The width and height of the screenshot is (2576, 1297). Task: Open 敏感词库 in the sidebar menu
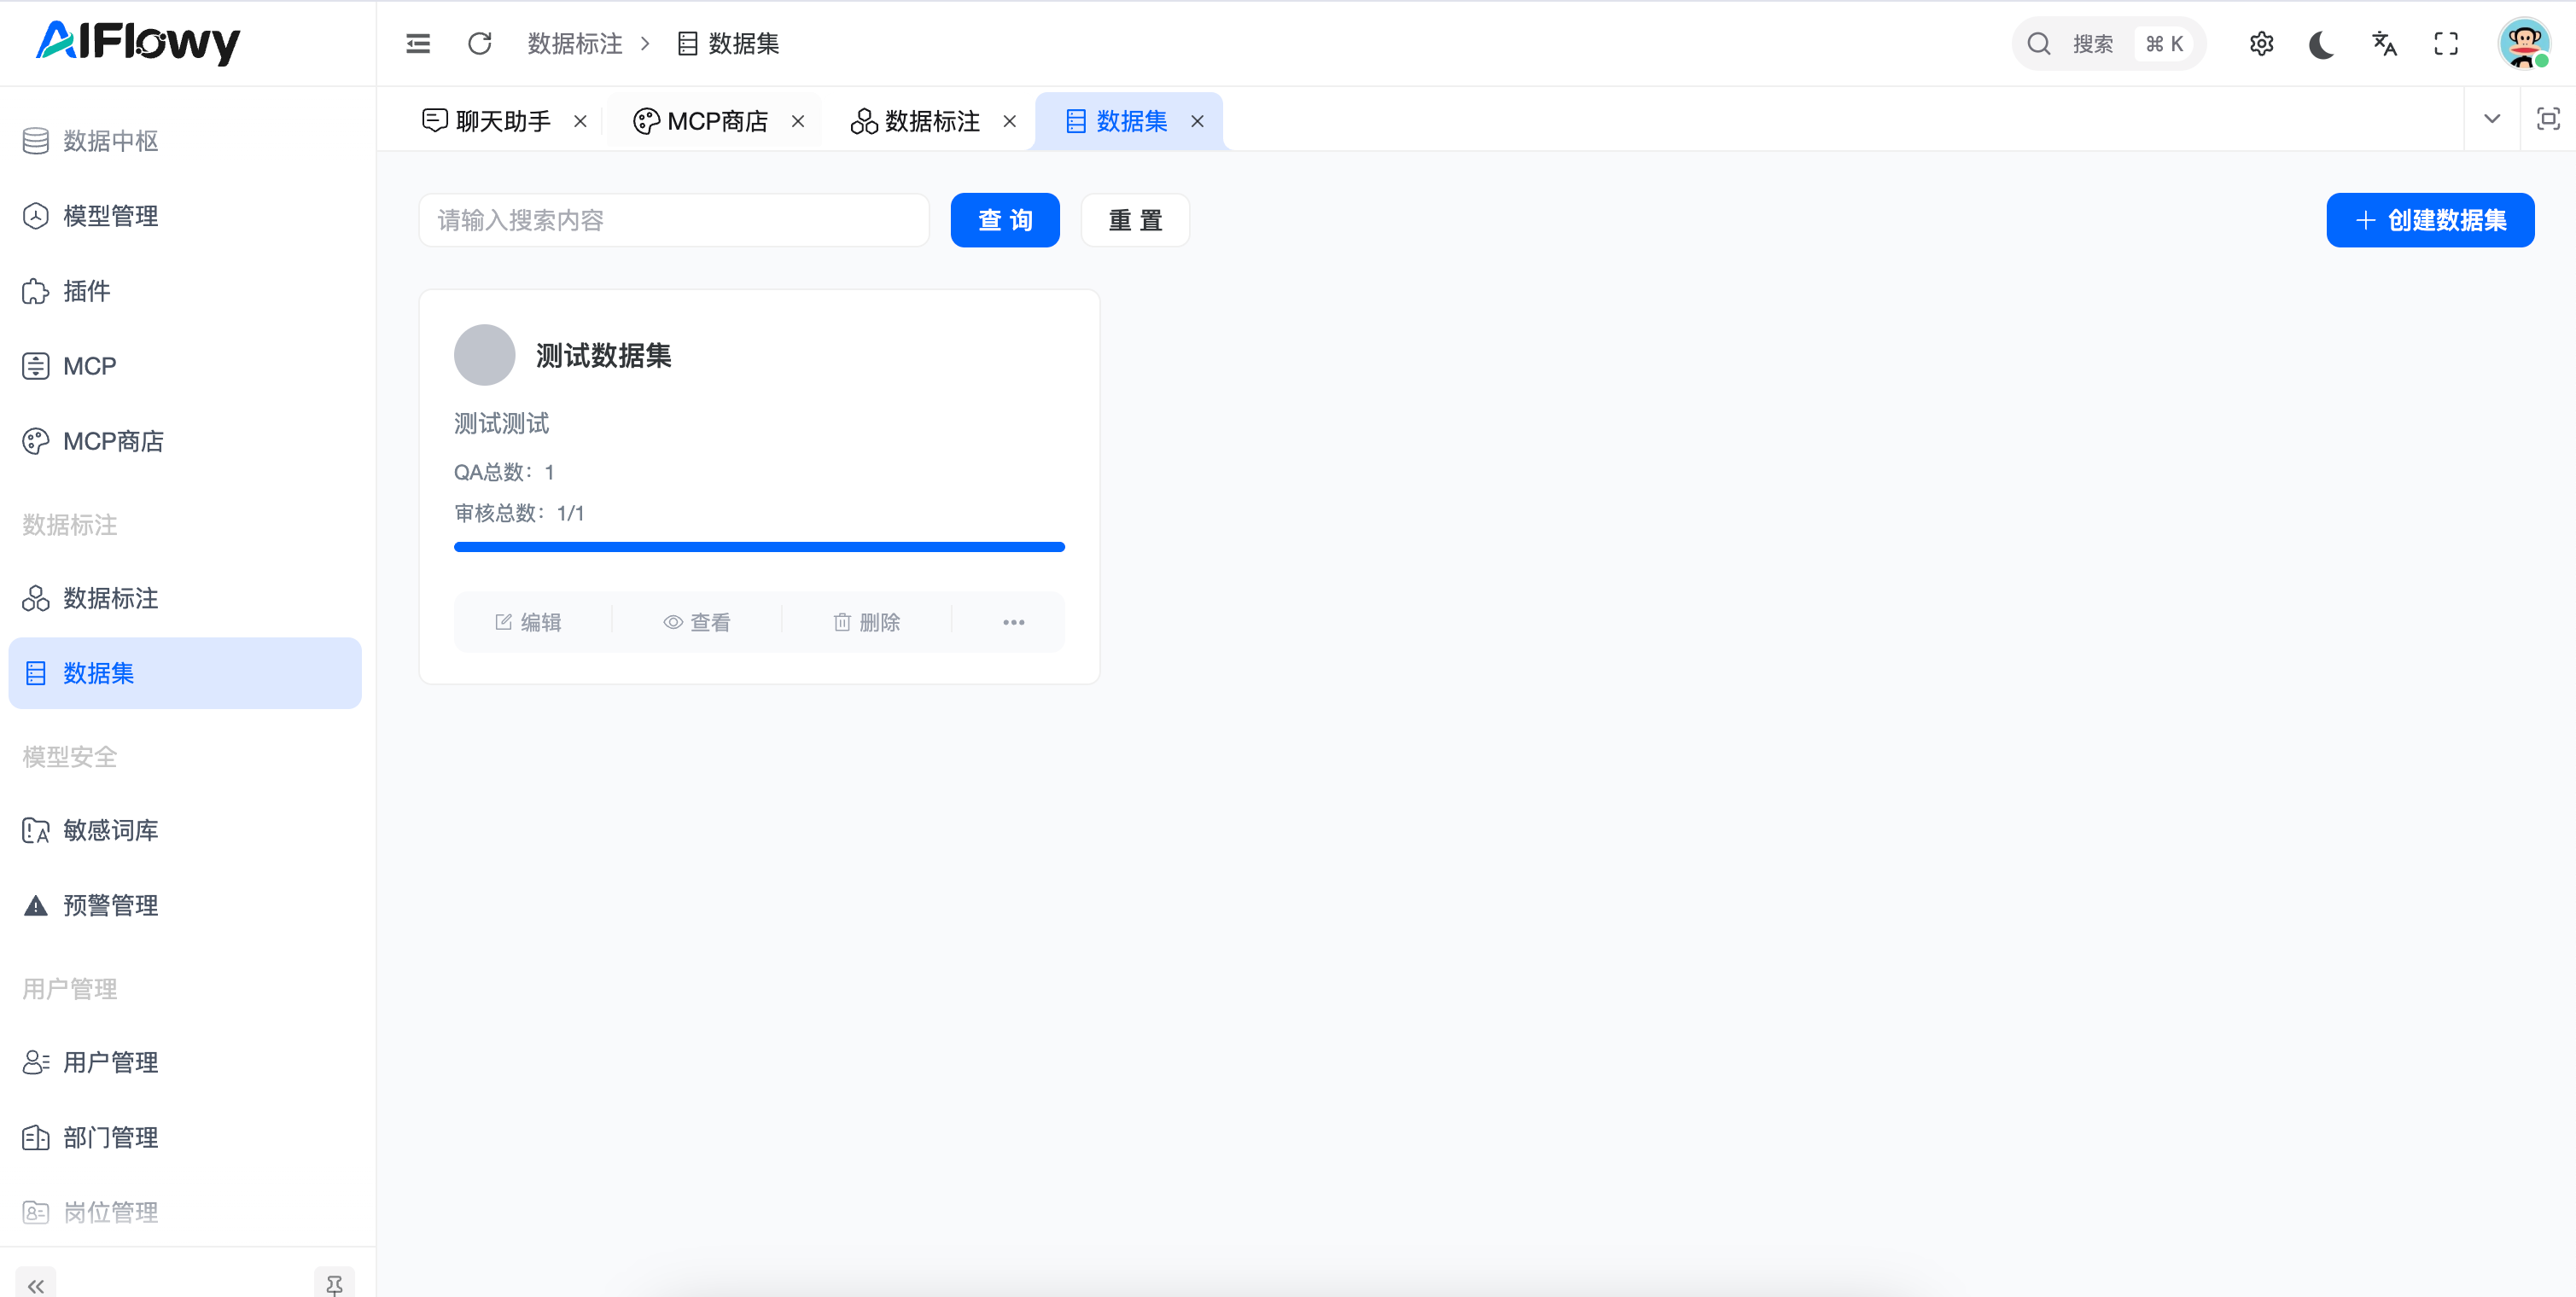click(x=110, y=830)
